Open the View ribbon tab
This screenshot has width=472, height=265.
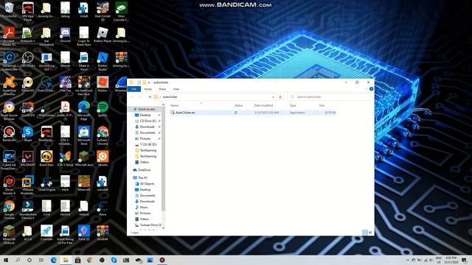[x=176, y=89]
